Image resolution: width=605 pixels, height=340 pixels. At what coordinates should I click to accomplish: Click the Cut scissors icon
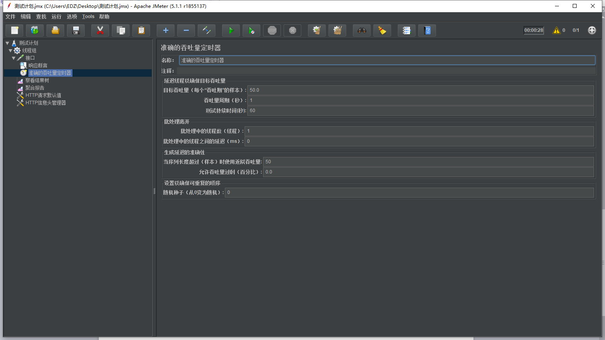[100, 30]
